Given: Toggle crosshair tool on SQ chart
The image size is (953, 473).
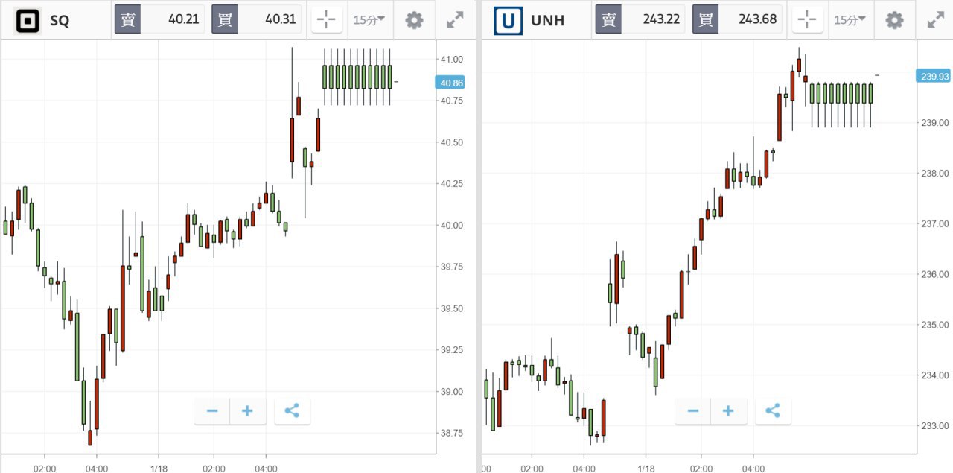Looking at the screenshot, I should [326, 20].
